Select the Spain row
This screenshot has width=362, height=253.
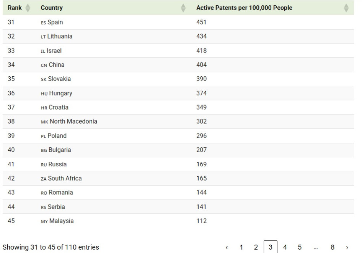coord(55,22)
